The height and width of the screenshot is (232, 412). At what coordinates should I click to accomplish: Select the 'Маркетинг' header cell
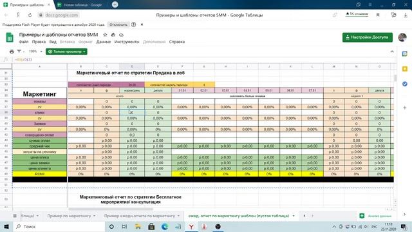click(40, 93)
